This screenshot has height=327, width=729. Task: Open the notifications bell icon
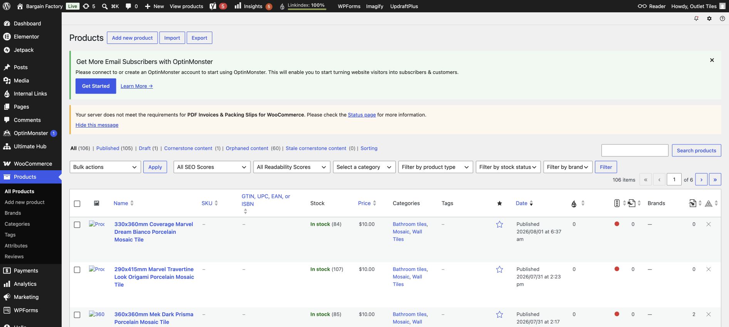point(696,18)
